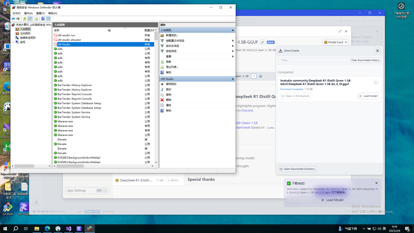Viewport: 414px width, 233px height.
Task: Click Open in File Explorer button
Action: click(295, 96)
